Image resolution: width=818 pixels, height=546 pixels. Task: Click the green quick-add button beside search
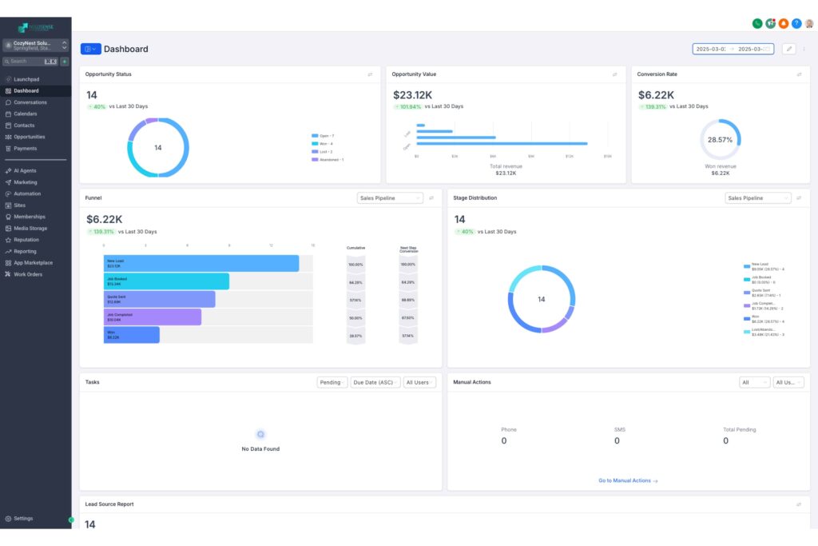click(65, 62)
